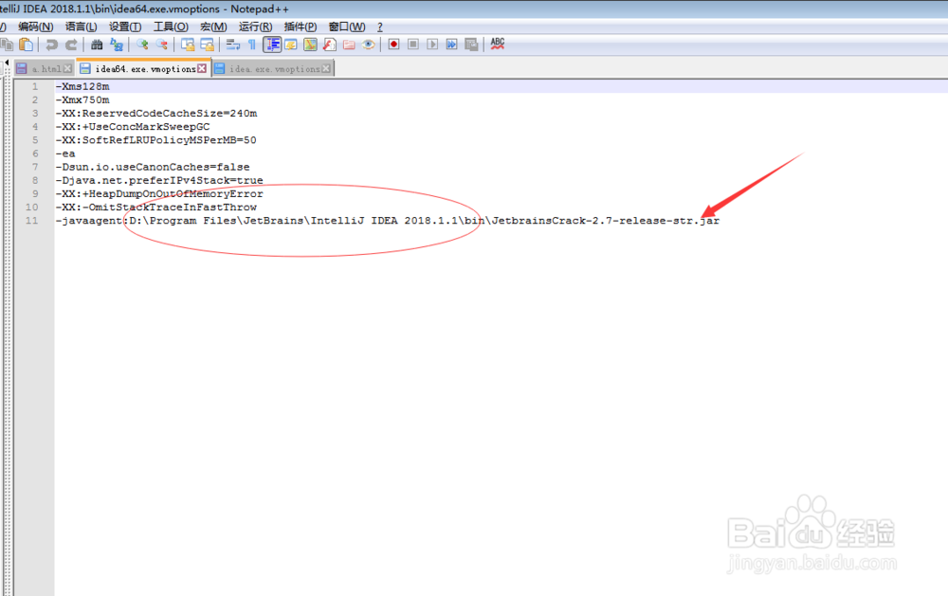This screenshot has width=948, height=596.
Task: Click the +HeapDumpOnOutOfMemoryError line
Action: 159,193
